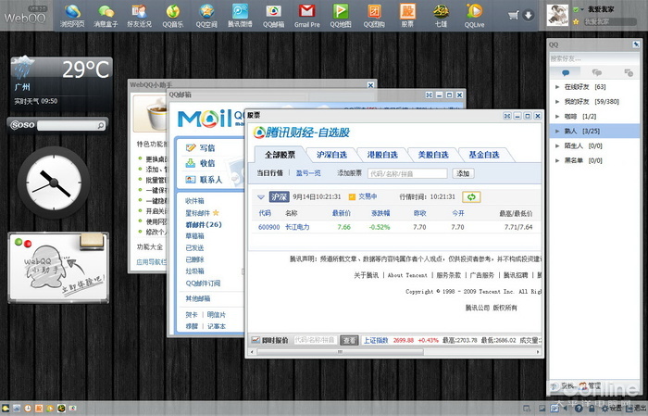
Task: Click the 添加 button
Action: point(463,173)
